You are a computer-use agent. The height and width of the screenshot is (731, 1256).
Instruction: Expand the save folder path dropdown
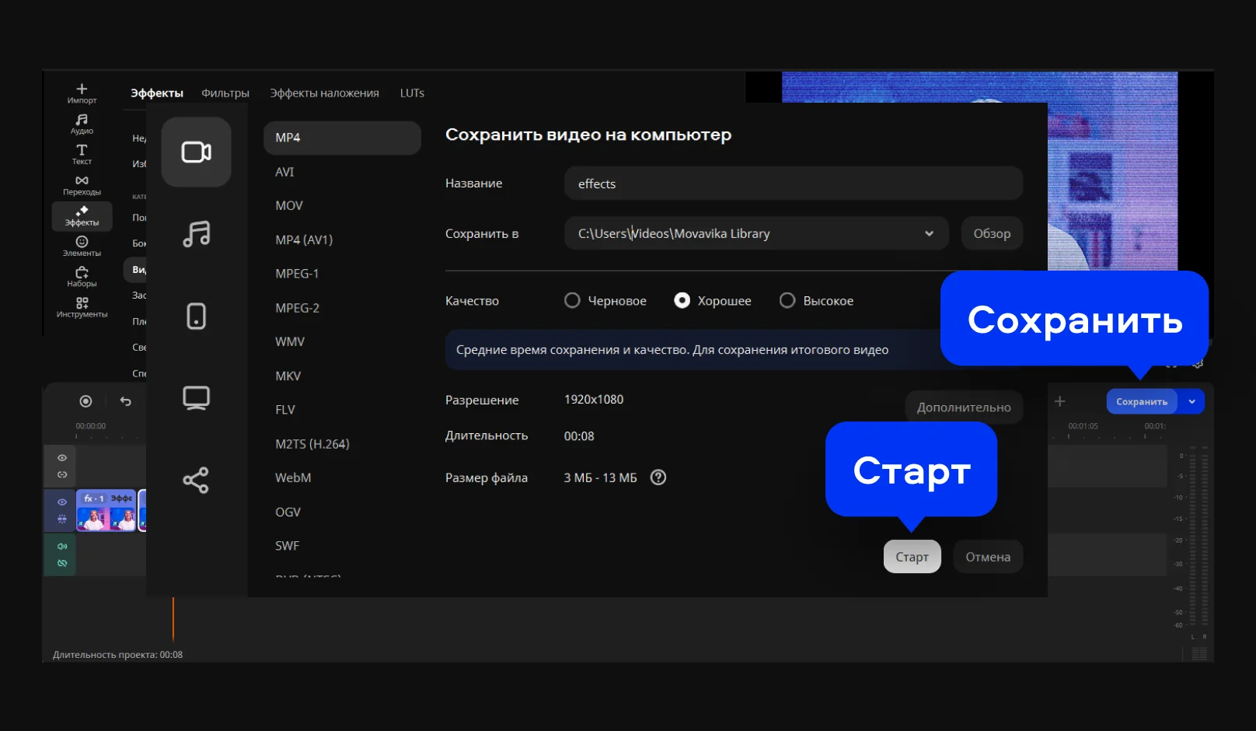point(929,233)
